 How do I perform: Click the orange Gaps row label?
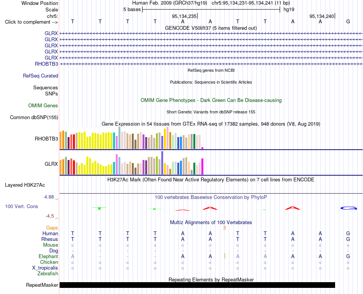click(52, 228)
